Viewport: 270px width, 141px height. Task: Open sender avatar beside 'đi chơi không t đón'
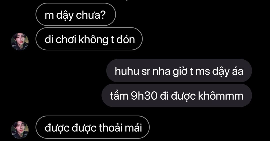click(20, 42)
